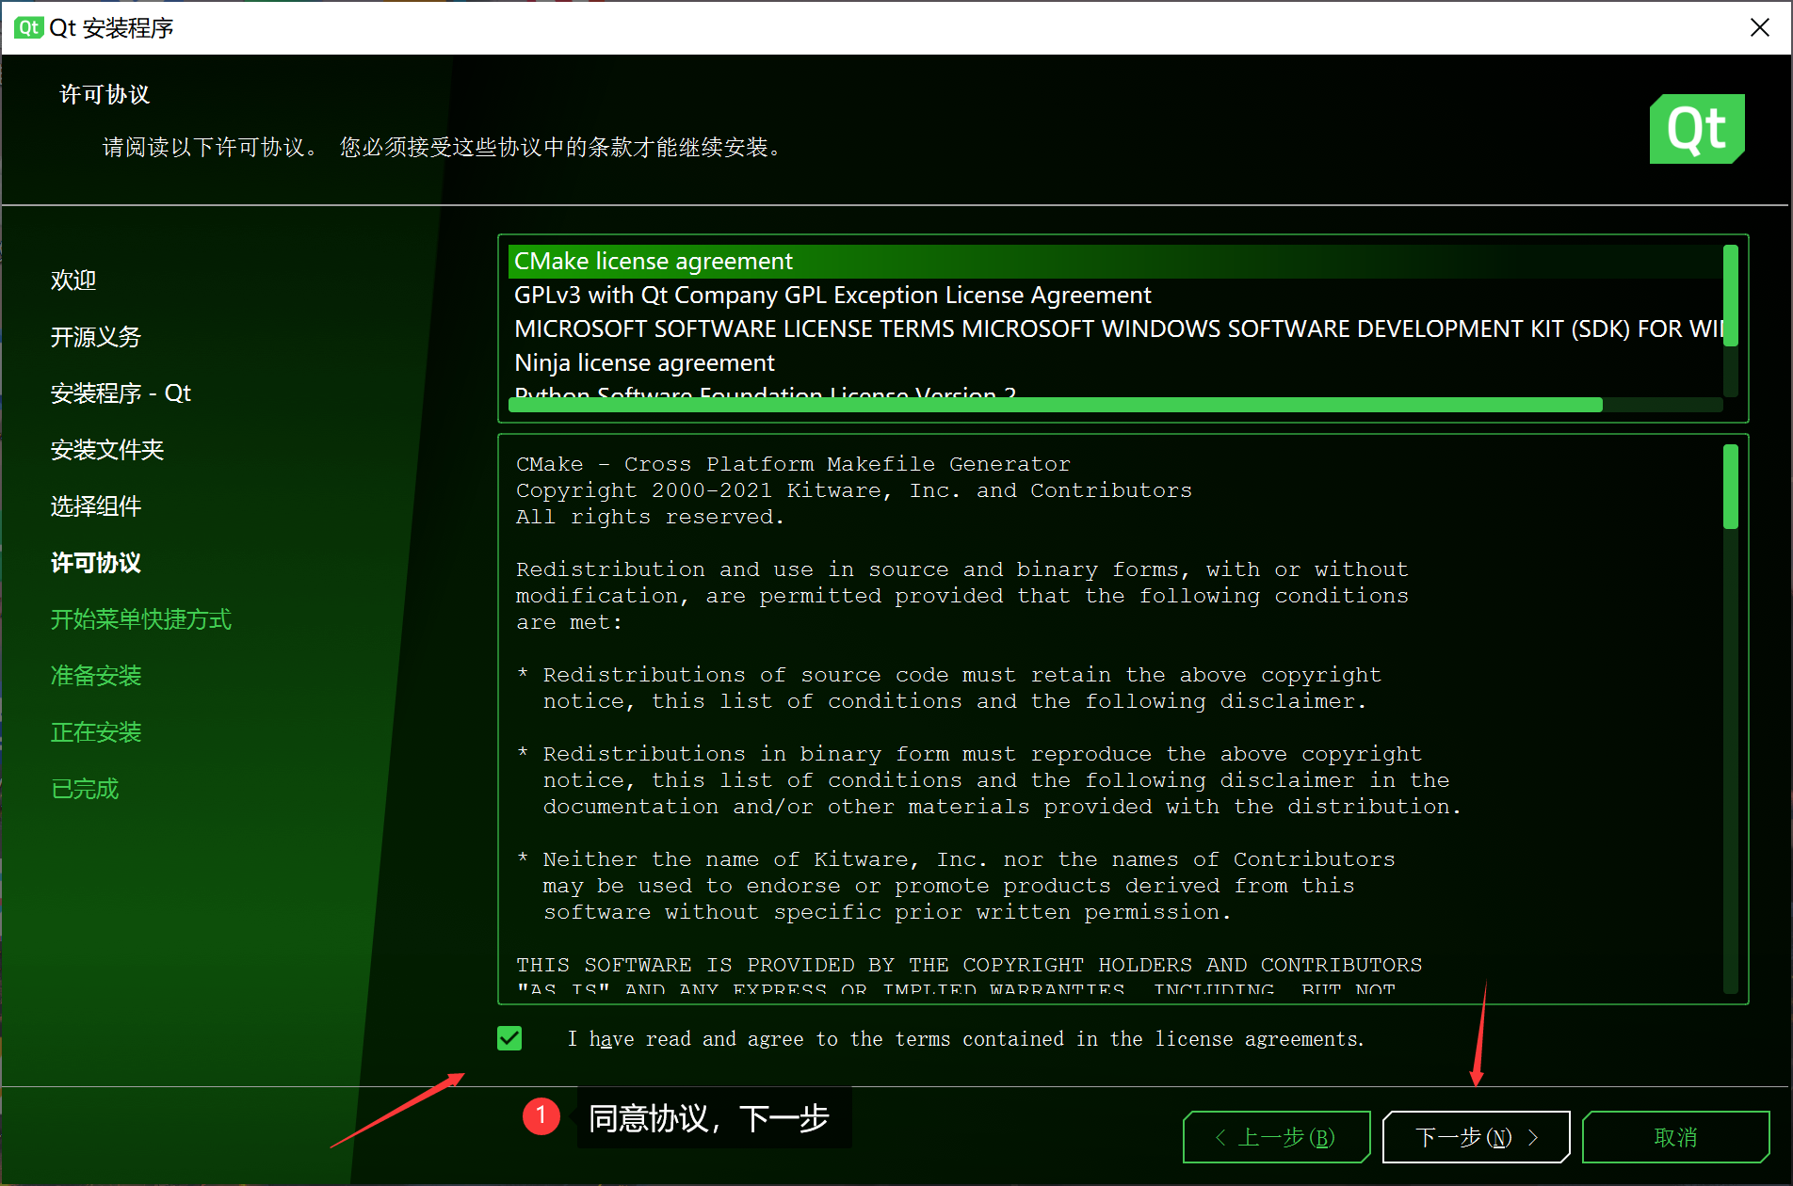The image size is (1793, 1186).
Task: Click the 开始菜单快捷方式 sidebar step
Action: coord(141,618)
